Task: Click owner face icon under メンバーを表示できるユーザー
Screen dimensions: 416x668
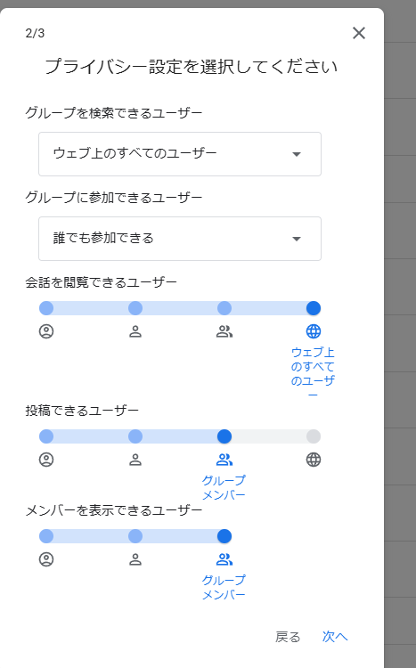Action: point(46,559)
